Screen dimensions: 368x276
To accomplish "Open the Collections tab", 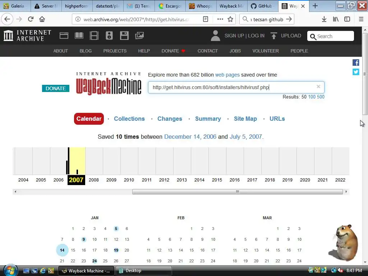I will [129, 119].
